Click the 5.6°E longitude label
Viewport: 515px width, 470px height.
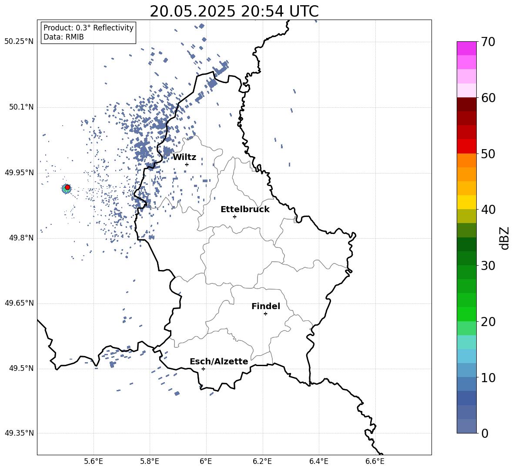(94, 462)
